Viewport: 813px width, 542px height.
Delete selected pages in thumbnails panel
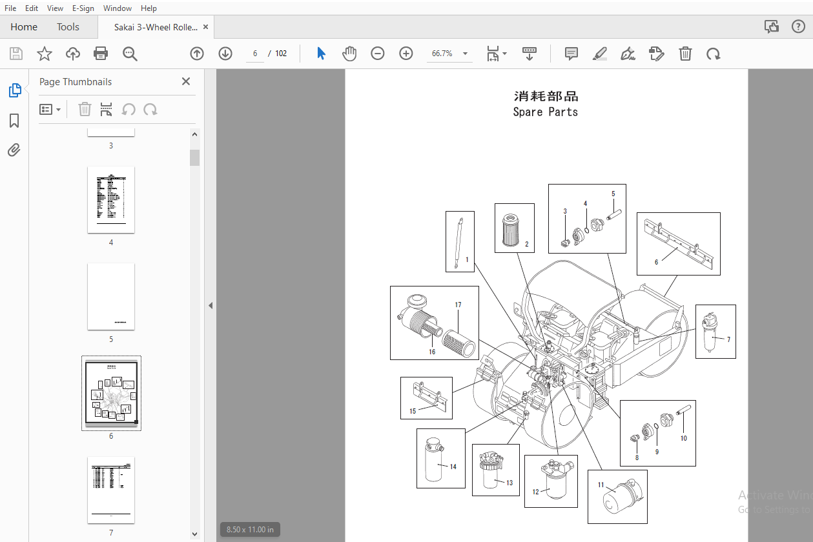point(85,110)
